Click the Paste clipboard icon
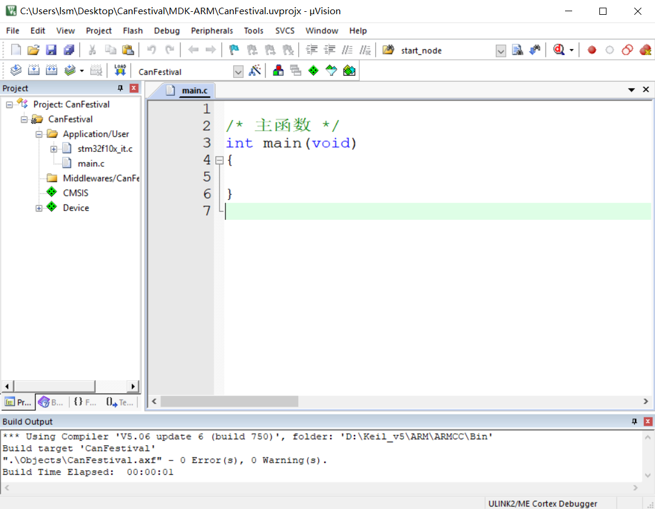 pyautogui.click(x=128, y=50)
